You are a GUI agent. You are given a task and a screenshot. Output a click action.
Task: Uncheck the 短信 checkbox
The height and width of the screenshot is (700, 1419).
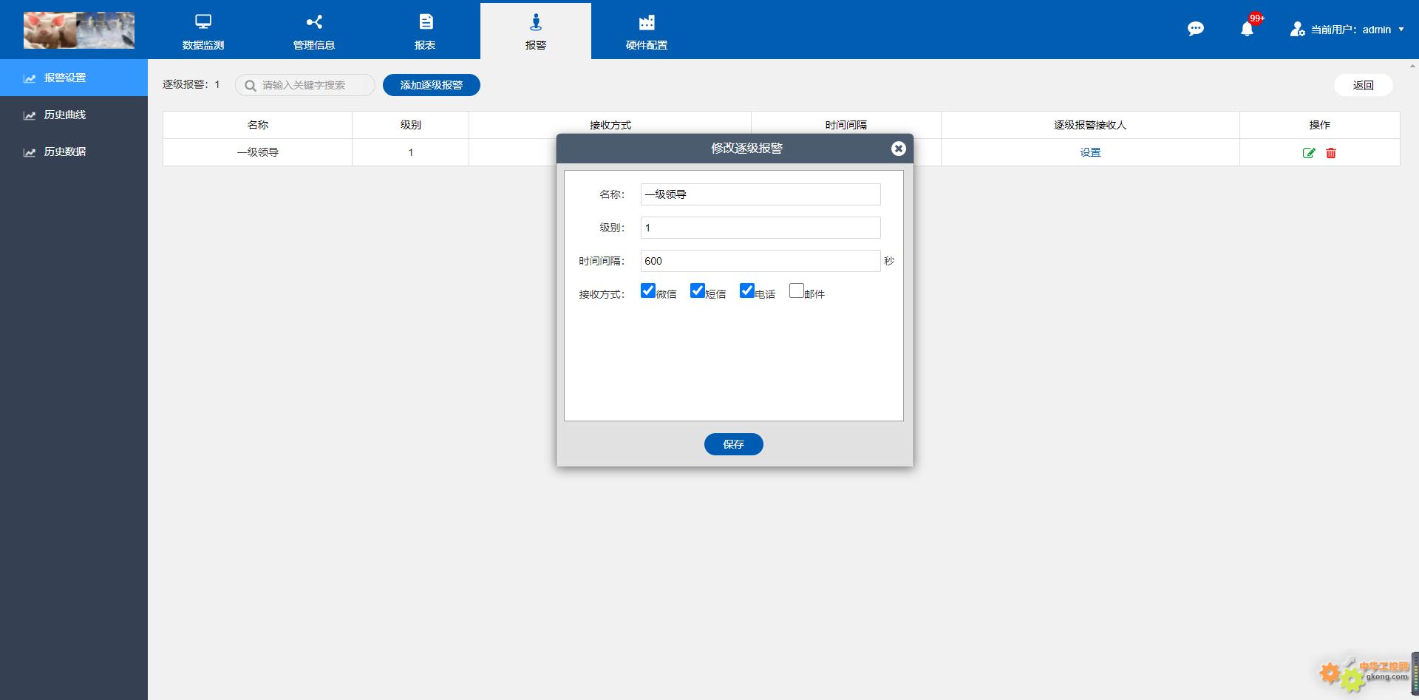click(x=698, y=290)
